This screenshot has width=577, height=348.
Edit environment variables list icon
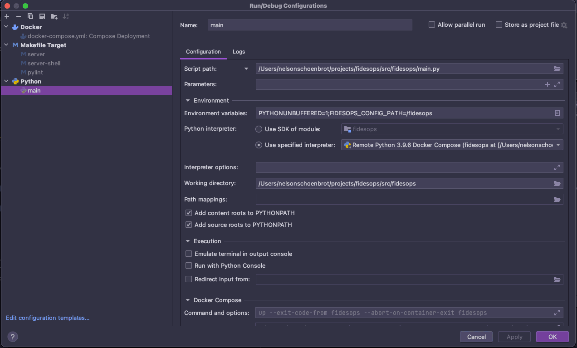coord(557,113)
